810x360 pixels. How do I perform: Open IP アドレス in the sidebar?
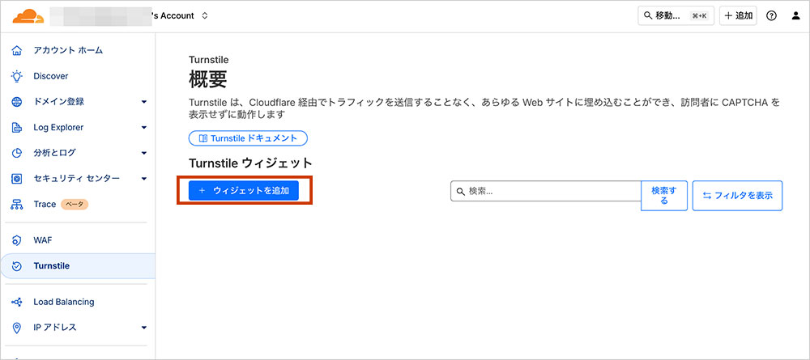[x=55, y=328]
